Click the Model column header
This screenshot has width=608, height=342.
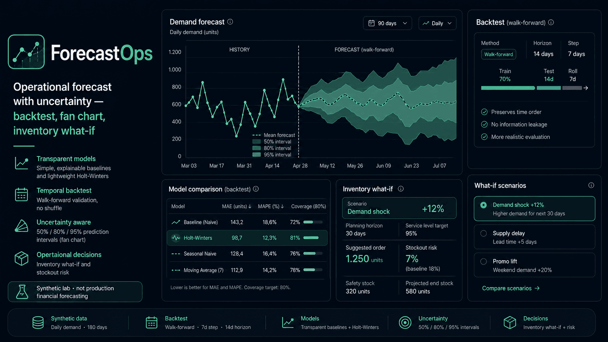(x=178, y=206)
